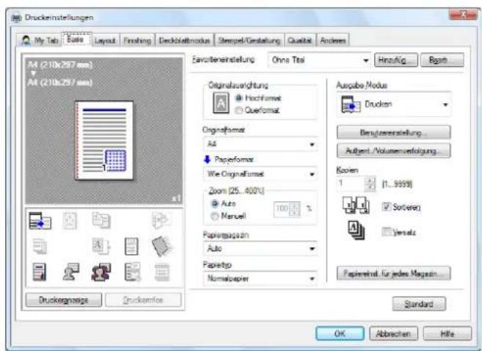The width and height of the screenshot is (482, 351).
Task: Select the Basis tab
Action: pyautogui.click(x=76, y=40)
